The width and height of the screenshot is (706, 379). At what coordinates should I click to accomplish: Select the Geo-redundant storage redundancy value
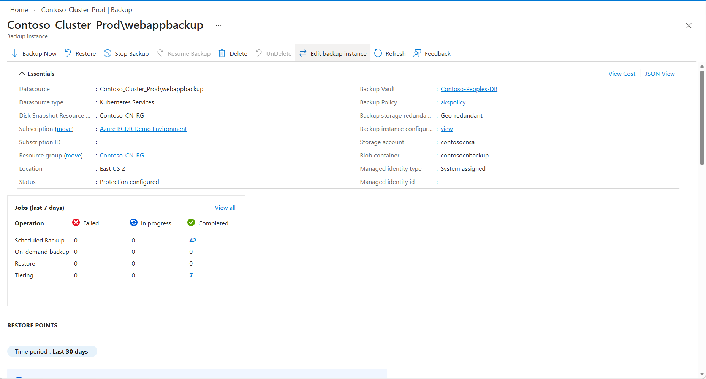(x=462, y=116)
